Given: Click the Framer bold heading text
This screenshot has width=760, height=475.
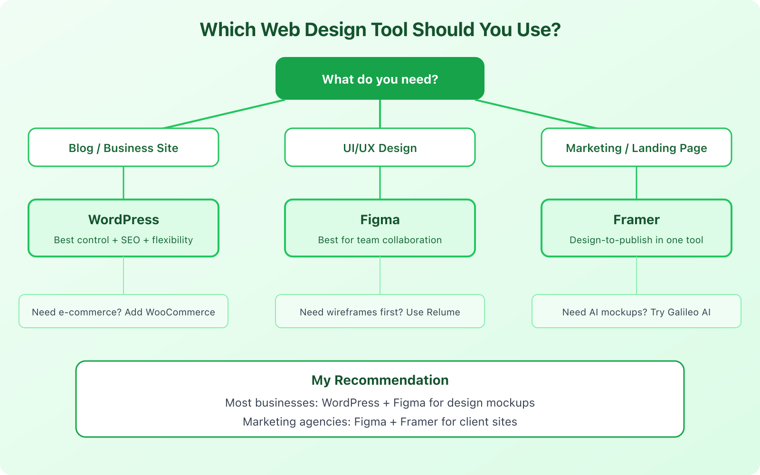Looking at the screenshot, I should pos(636,219).
